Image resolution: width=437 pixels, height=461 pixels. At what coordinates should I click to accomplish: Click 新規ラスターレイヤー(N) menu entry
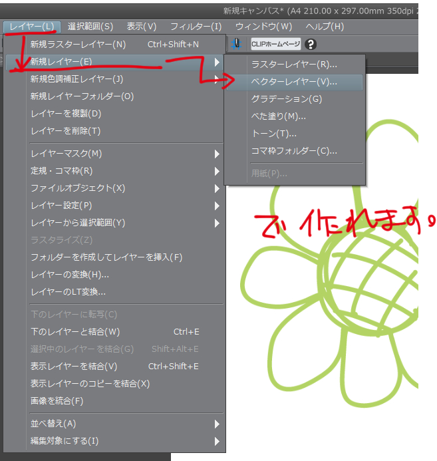(78, 45)
